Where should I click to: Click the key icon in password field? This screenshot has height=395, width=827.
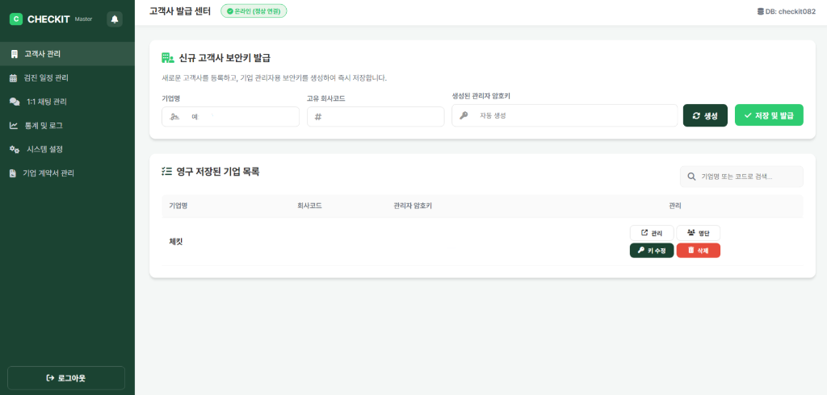464,115
